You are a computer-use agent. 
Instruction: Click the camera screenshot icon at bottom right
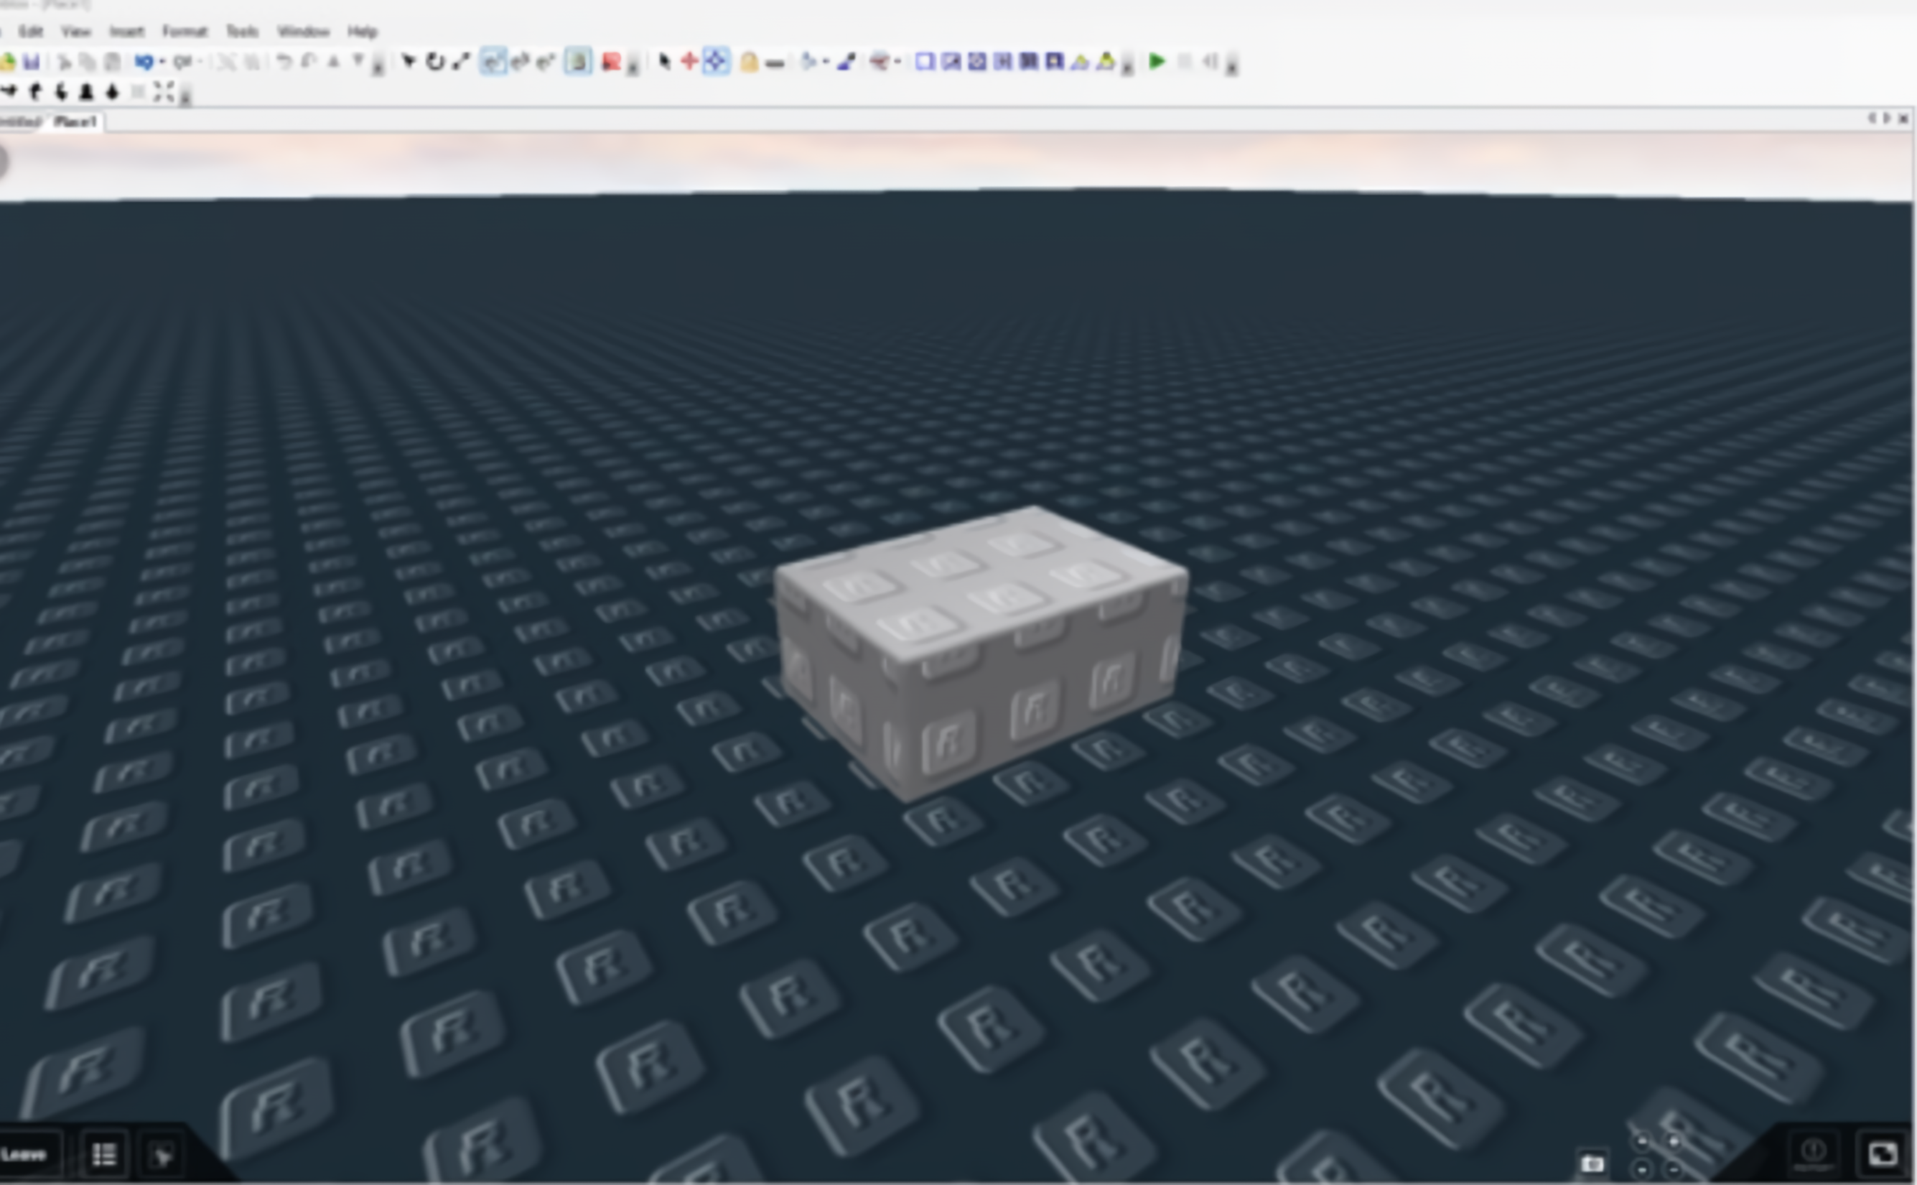coord(1592,1163)
